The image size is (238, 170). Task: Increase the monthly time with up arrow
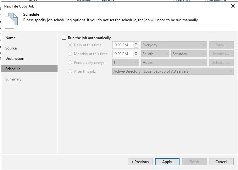(136, 52)
